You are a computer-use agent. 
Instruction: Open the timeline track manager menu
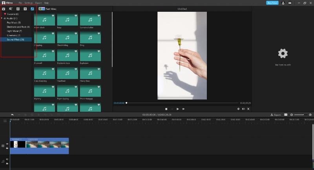point(5,121)
